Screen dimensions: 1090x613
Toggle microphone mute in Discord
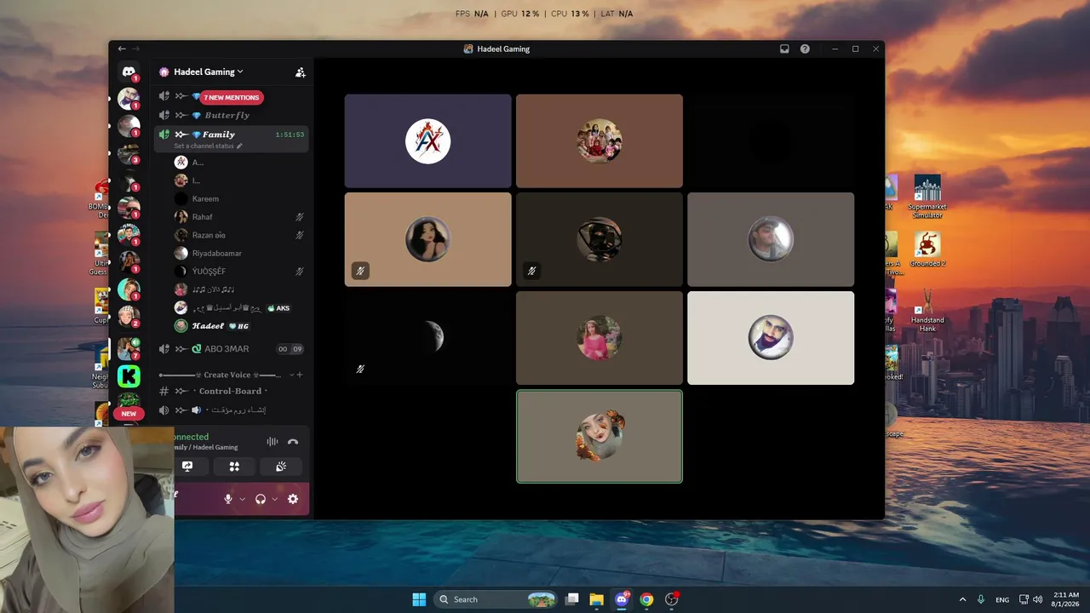point(228,499)
